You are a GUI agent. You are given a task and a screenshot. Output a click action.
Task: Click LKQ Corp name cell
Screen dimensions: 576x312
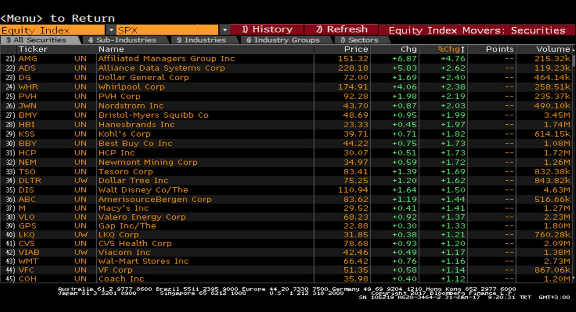(118, 235)
